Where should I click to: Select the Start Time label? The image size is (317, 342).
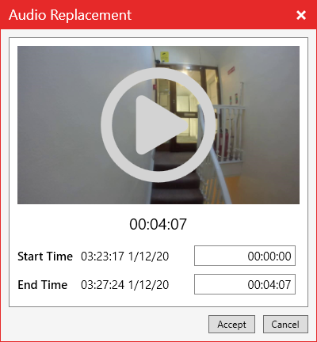click(45, 256)
